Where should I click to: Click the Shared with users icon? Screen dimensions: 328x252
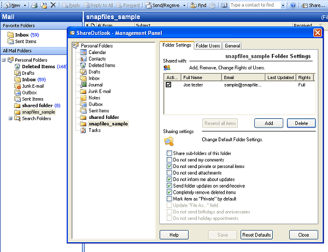point(167,68)
